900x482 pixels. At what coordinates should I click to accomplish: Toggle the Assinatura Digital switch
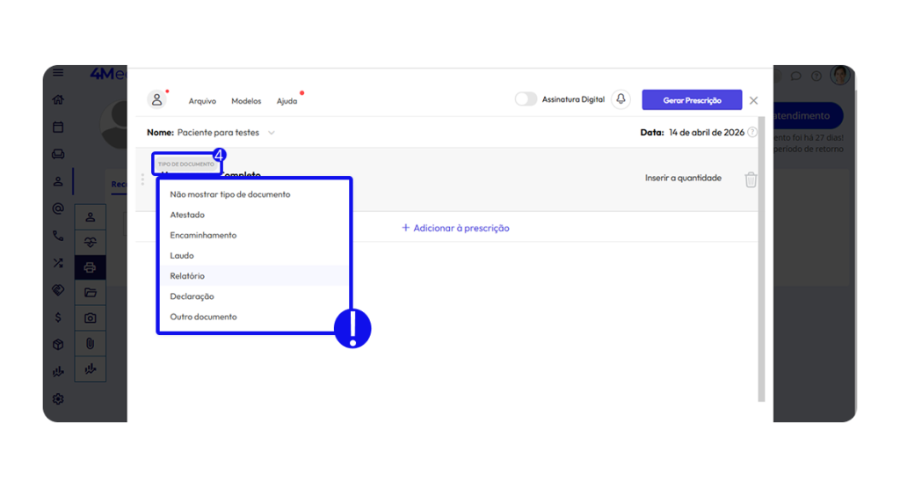(526, 99)
